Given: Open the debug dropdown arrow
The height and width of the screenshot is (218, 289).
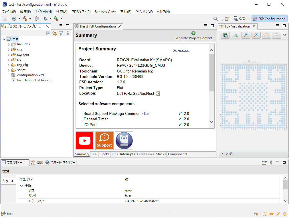Looking at the screenshot, I should [x=50, y=18].
